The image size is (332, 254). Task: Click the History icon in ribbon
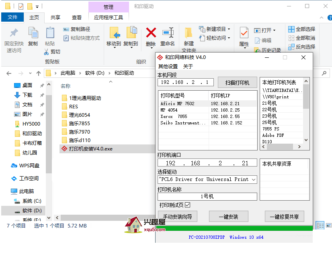click(257, 50)
